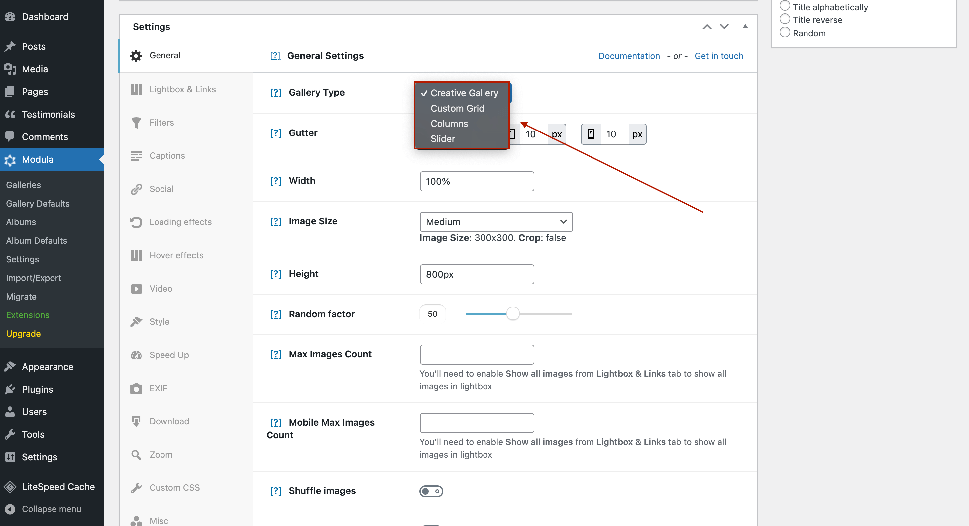Click the LiteSpeed Cache diamond icon
Screen dimensions: 969x526
[x=10, y=487]
